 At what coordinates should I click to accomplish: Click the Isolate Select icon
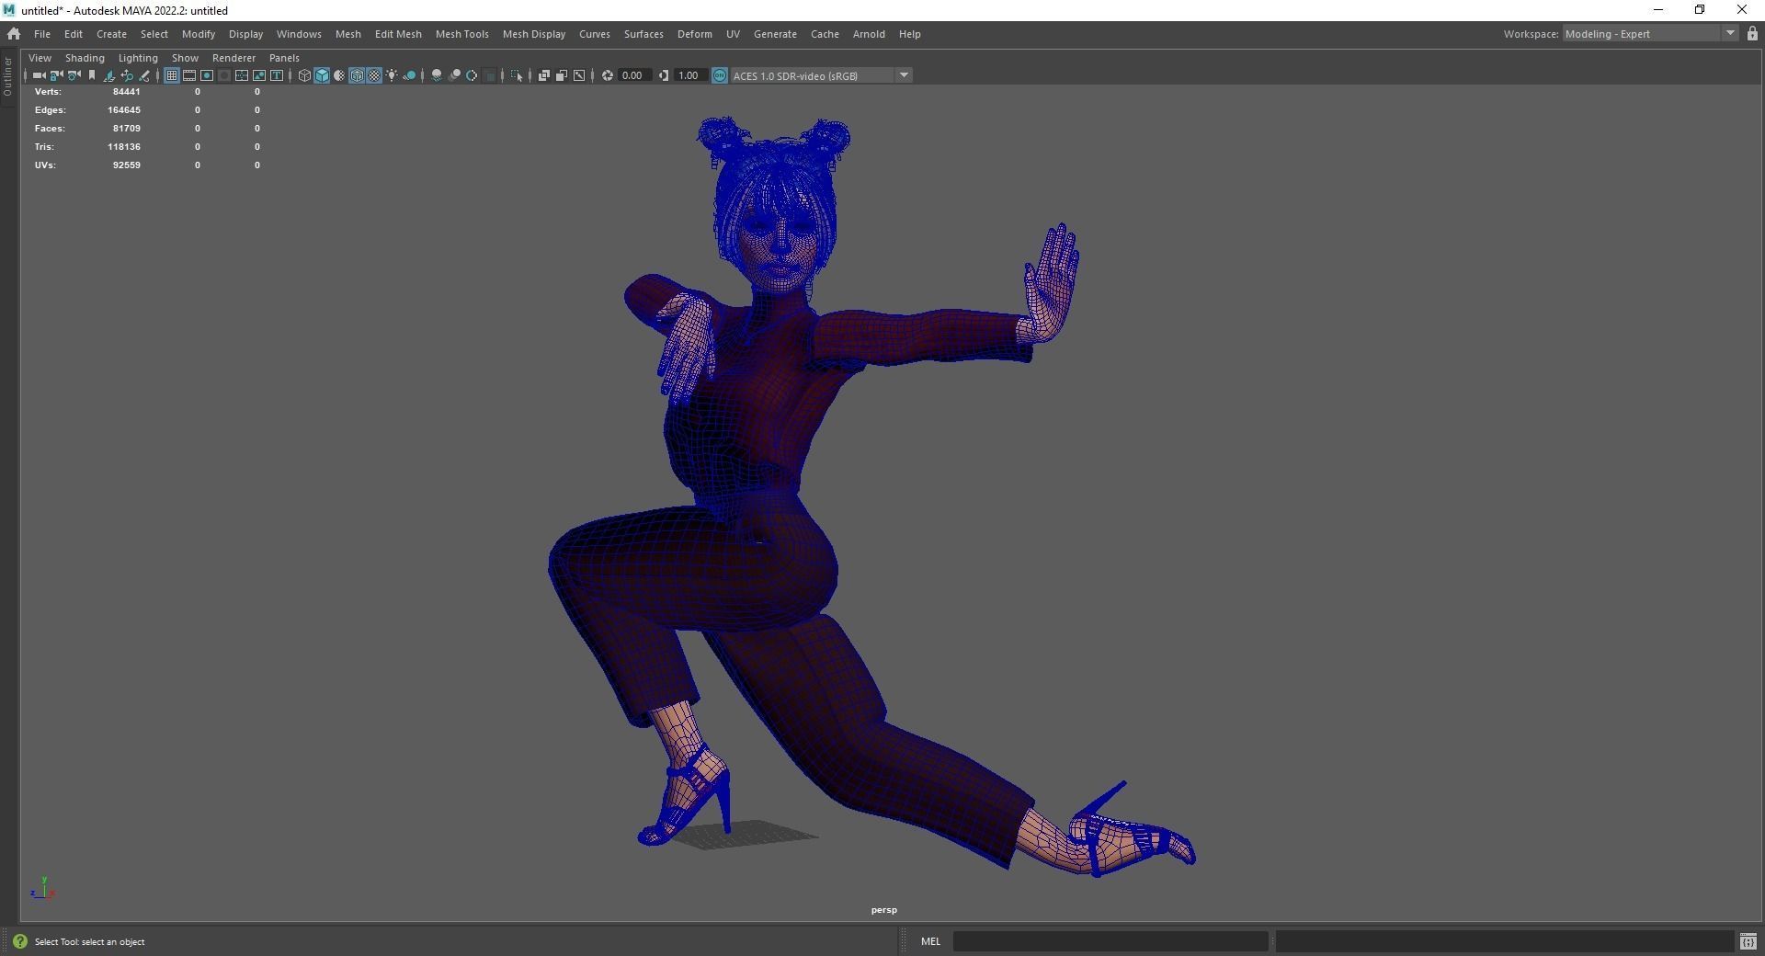pos(517,75)
